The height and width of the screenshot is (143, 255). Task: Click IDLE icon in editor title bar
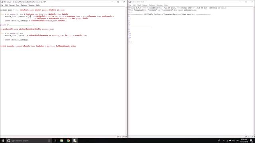(2, 2)
